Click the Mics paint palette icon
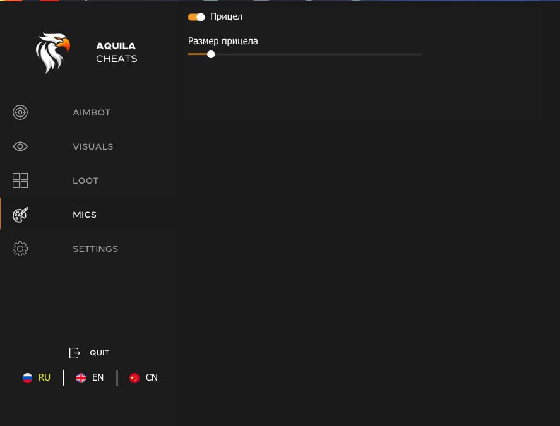The width and height of the screenshot is (560, 426). [20, 215]
